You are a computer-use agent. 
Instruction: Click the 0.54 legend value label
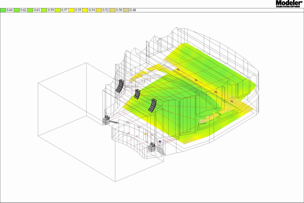[91, 10]
